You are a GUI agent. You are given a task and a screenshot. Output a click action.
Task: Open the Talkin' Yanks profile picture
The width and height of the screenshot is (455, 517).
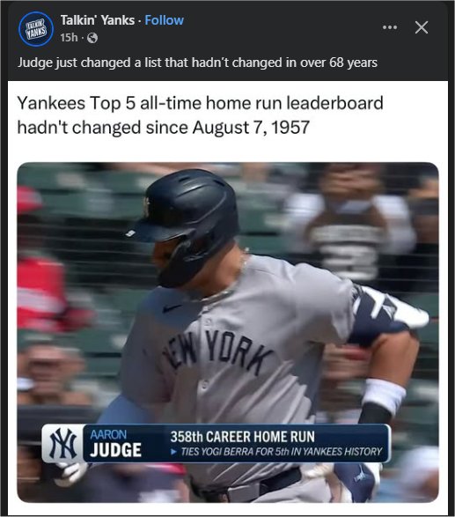(x=36, y=29)
